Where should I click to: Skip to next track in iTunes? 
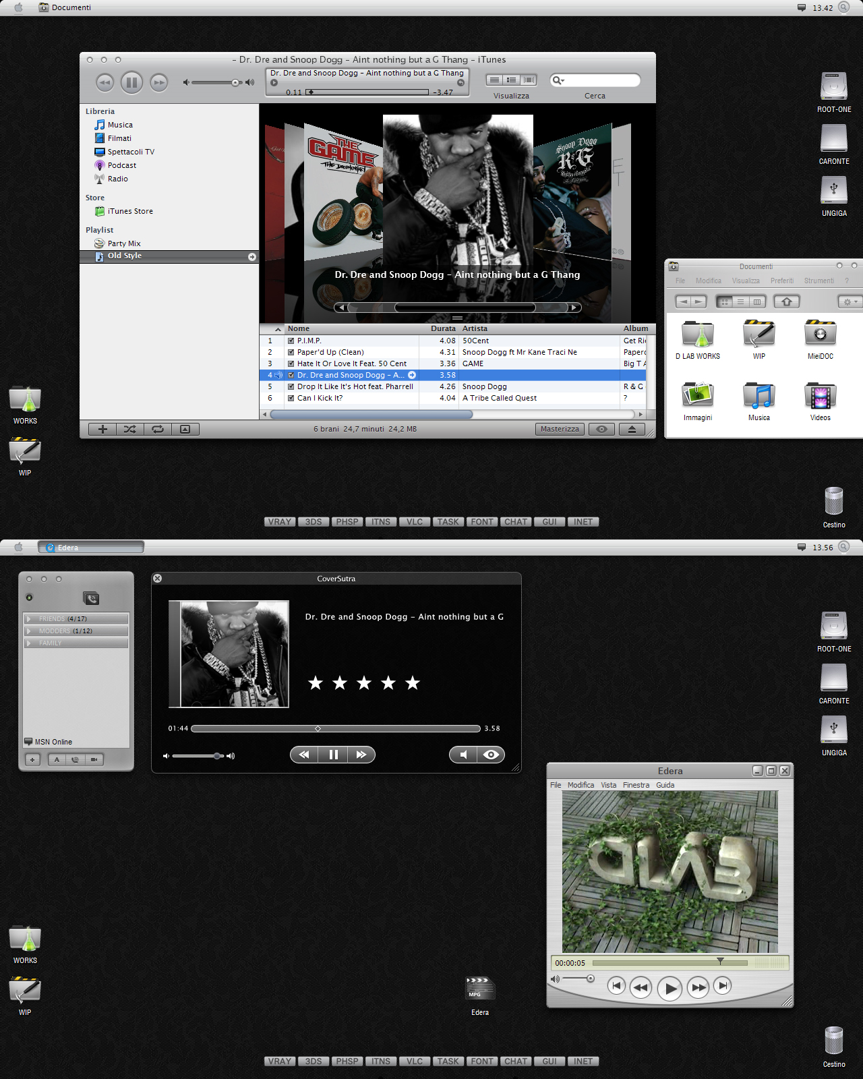pyautogui.click(x=158, y=83)
